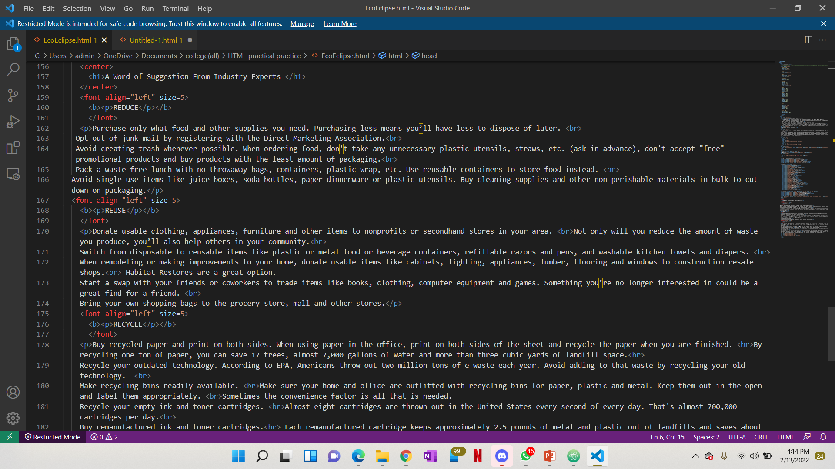Open the Source Control view
This screenshot has width=835, height=469.
(13, 96)
